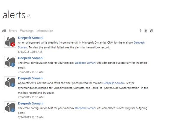Screen dimensions: 178x126
Task: Show All alerts tab
Action: [4, 31]
